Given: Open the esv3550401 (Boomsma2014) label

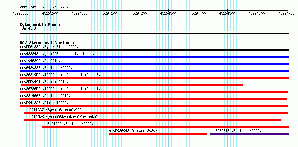Looking at the screenshot, I should click(44, 82).
